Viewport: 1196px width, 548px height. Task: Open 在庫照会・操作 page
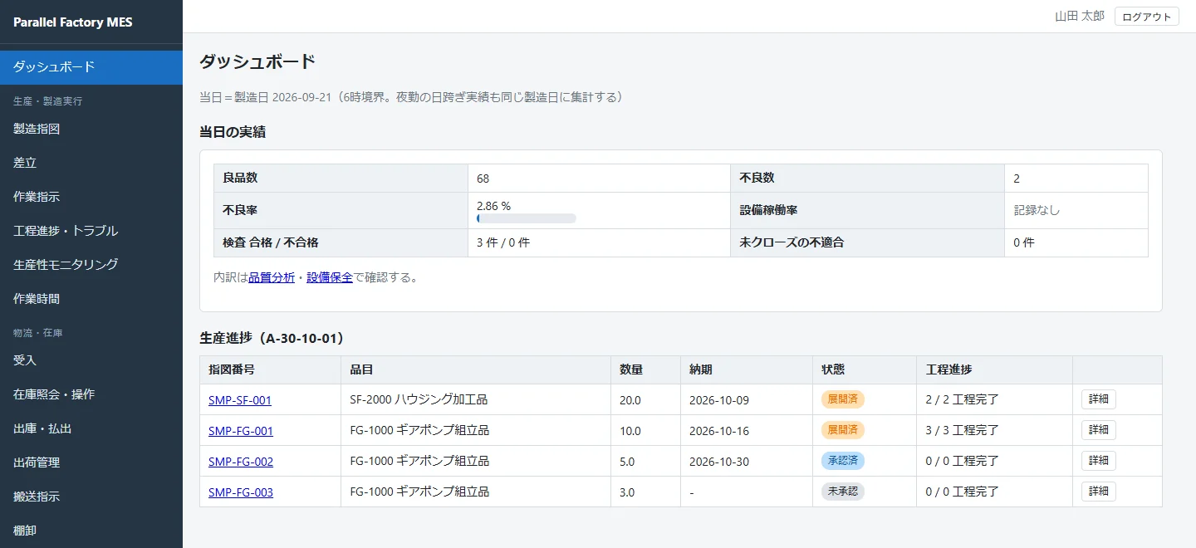(91, 394)
